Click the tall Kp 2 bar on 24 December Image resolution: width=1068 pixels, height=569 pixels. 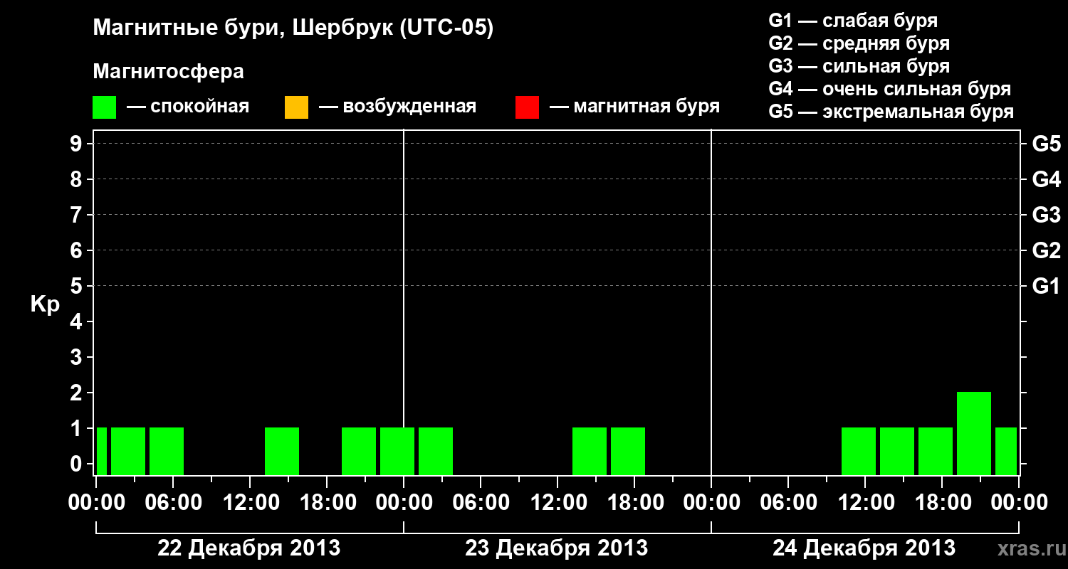pyautogui.click(x=974, y=433)
